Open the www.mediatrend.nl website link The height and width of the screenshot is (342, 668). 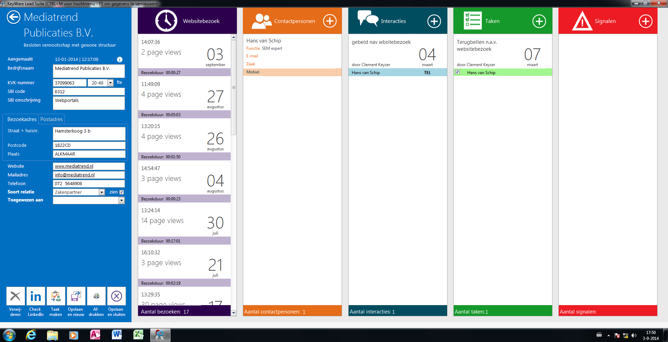[74, 166]
